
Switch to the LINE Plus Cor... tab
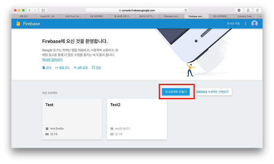73,16
